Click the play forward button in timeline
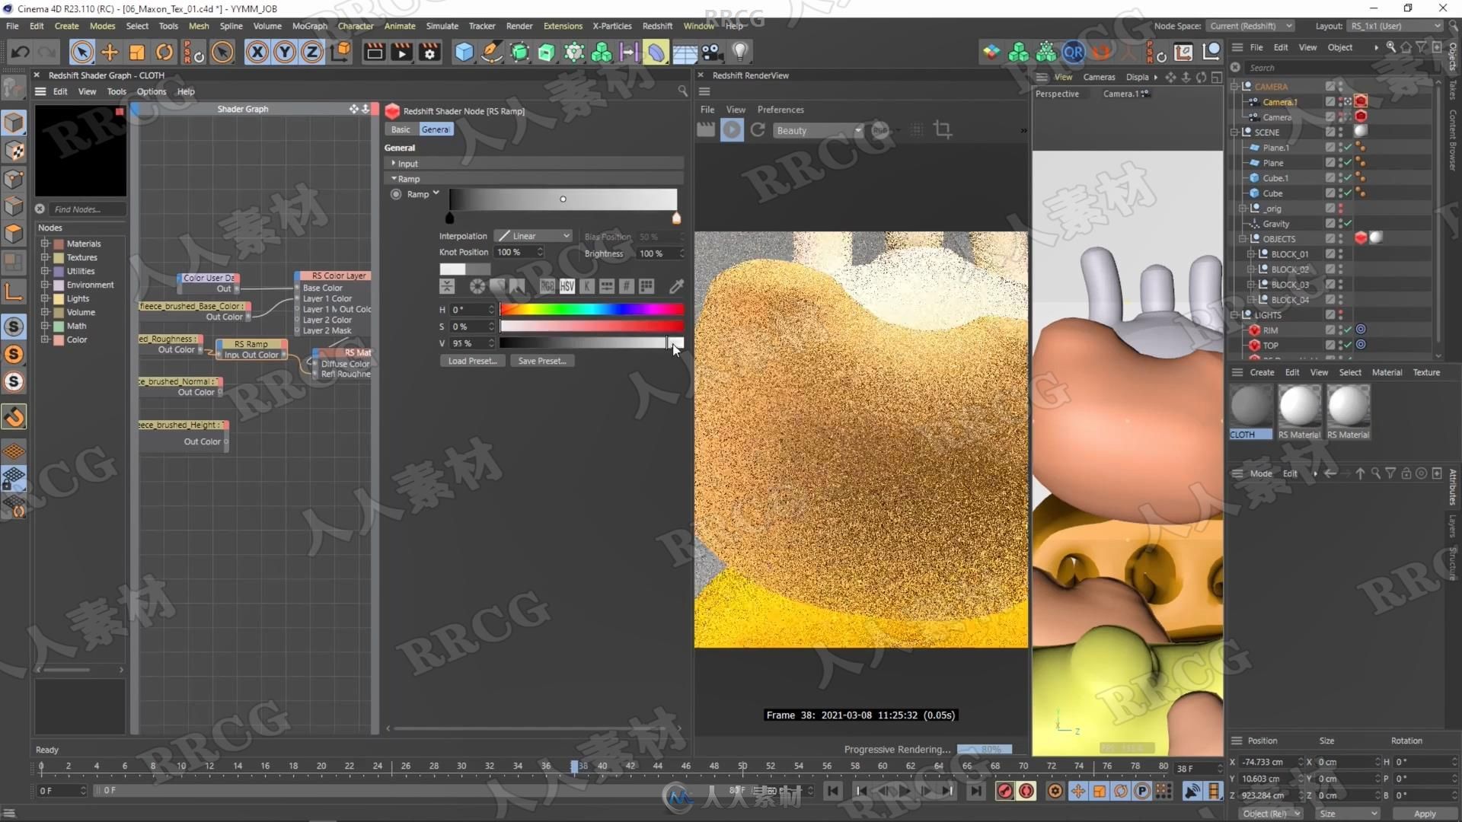 [x=904, y=792]
